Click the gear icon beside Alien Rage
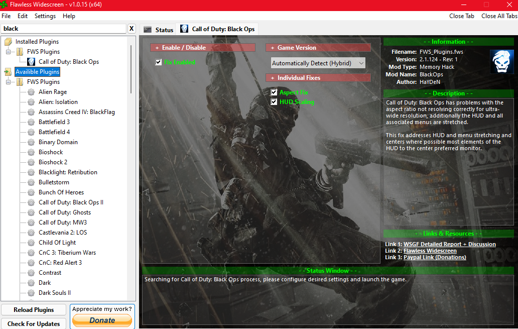The height and width of the screenshot is (329, 518). [32, 92]
